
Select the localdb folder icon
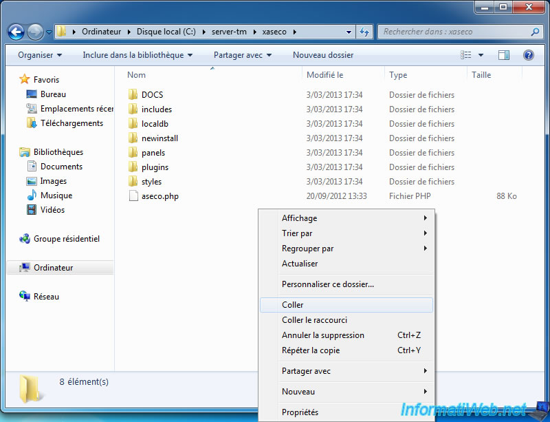pyautogui.click(x=133, y=124)
